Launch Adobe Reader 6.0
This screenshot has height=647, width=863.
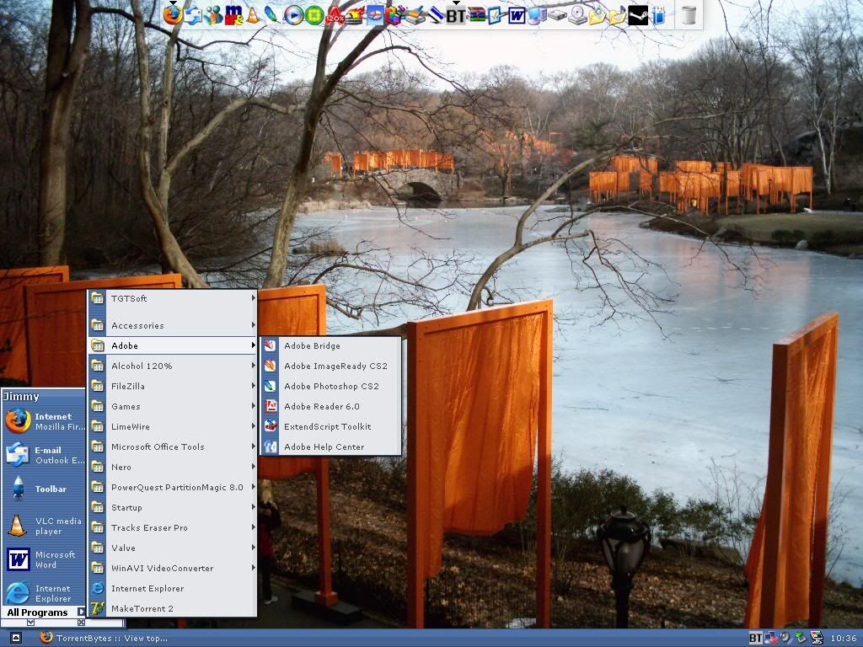click(x=321, y=406)
